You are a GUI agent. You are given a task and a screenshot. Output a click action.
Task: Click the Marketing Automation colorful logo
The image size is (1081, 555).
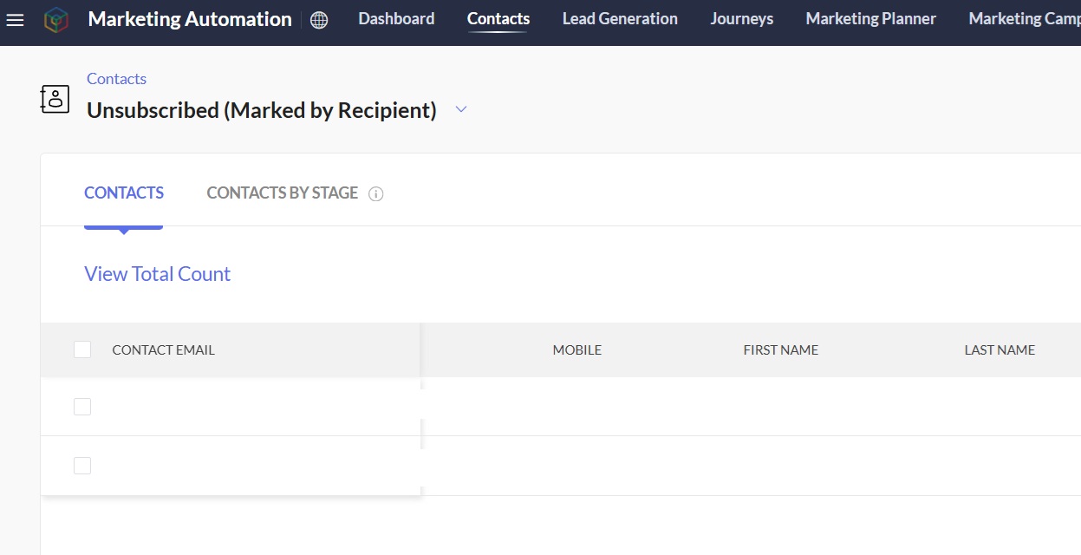point(56,19)
